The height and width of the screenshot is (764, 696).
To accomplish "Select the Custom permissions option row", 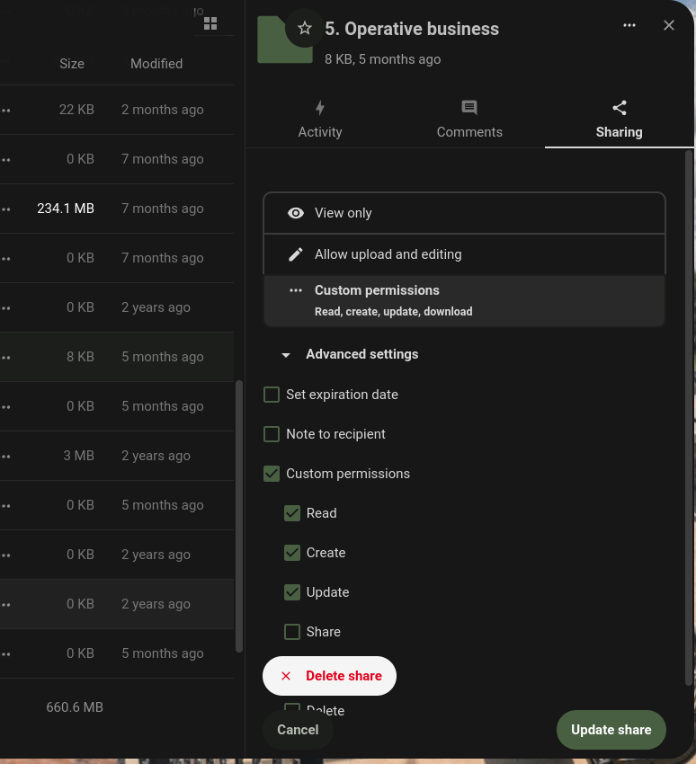I will point(465,300).
